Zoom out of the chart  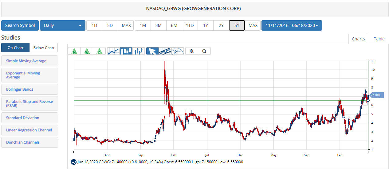tap(204, 51)
